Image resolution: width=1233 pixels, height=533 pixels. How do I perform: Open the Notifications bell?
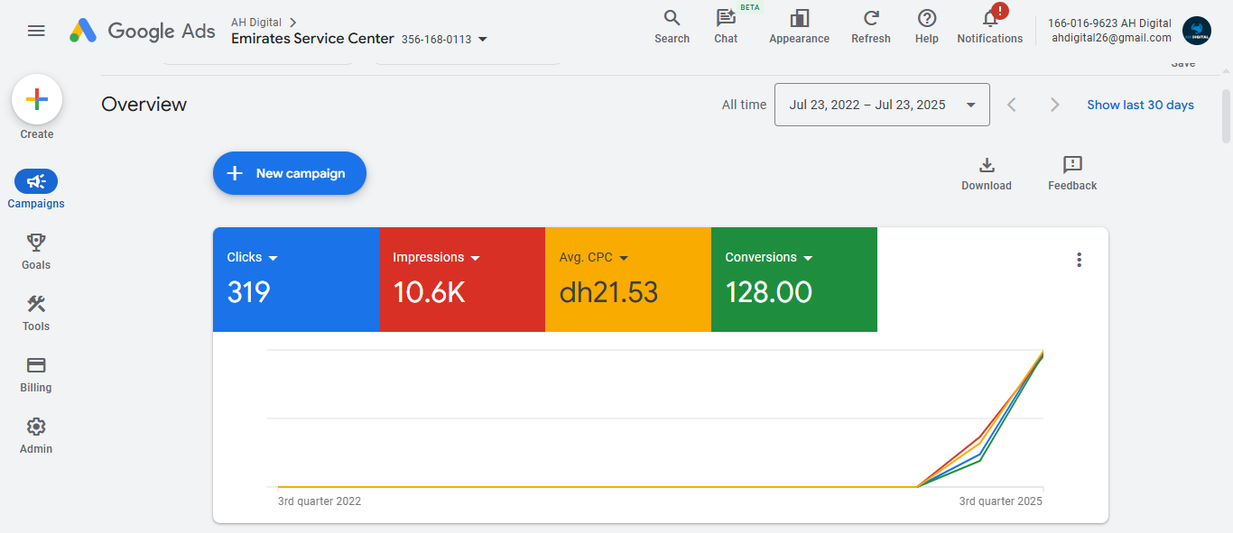(990, 19)
